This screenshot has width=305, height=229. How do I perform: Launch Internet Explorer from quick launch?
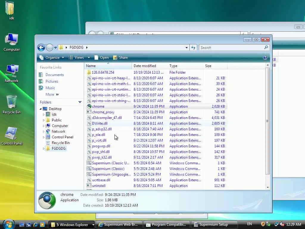(x=36, y=225)
